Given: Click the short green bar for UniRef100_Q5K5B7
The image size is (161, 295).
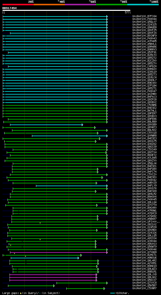Looking at the screenshot, I should [31, 286].
